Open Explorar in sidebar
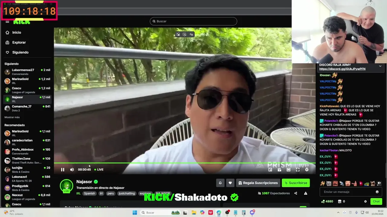 click(x=19, y=42)
